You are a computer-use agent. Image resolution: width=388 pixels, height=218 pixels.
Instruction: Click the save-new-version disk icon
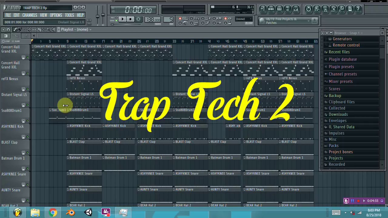pos(317,9)
